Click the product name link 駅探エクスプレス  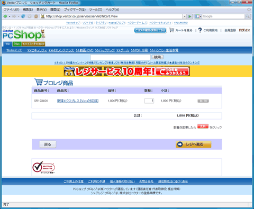tap(78, 101)
